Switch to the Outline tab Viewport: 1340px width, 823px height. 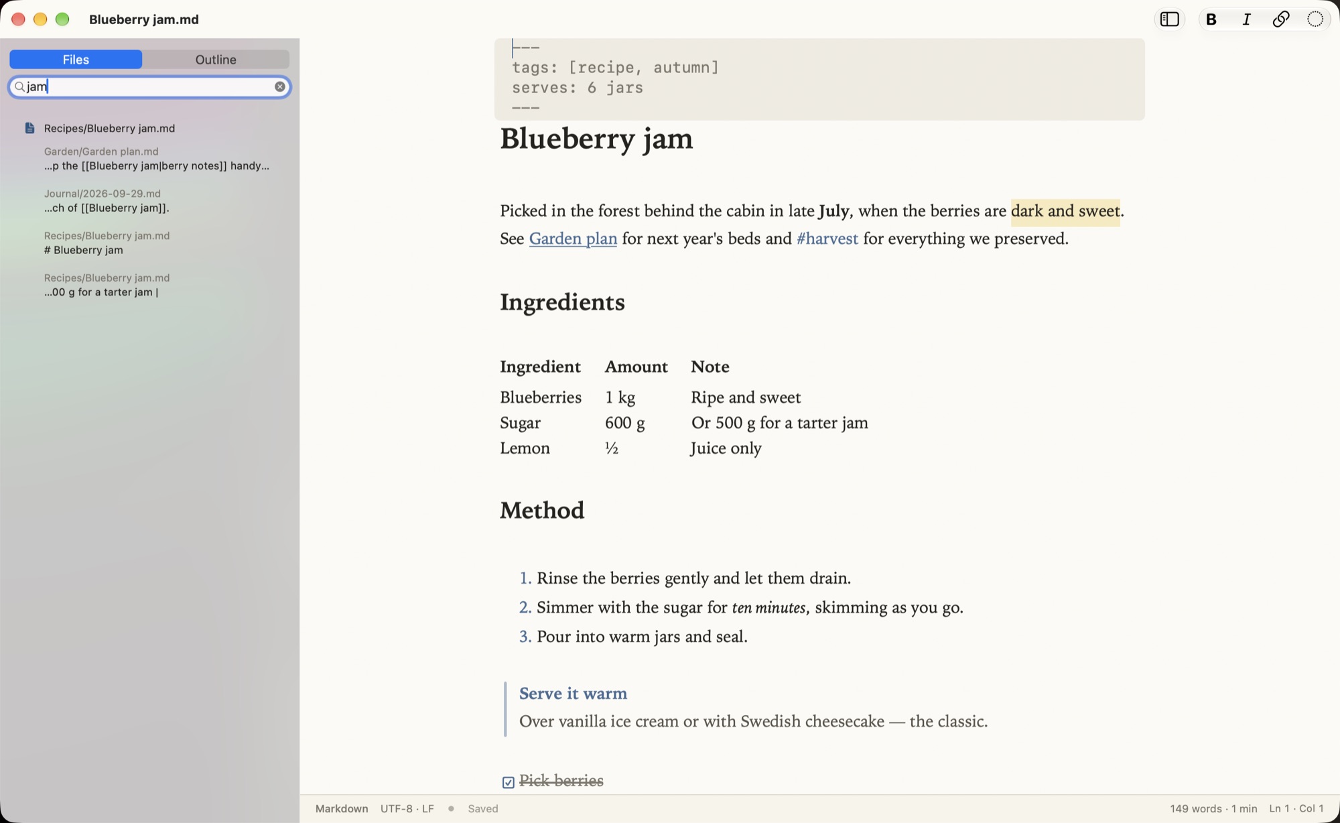(x=216, y=60)
